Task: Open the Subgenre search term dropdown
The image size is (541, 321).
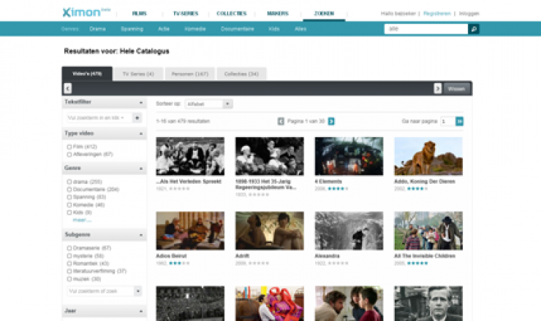Action: click(x=137, y=291)
